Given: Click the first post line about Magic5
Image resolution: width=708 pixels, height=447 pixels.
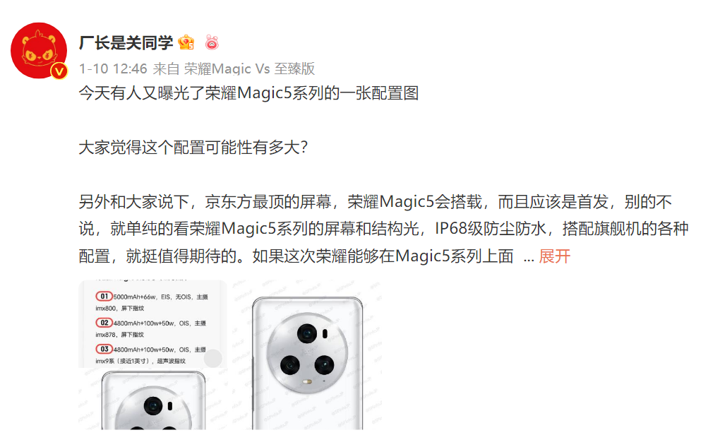Looking at the screenshot, I should pos(248,93).
